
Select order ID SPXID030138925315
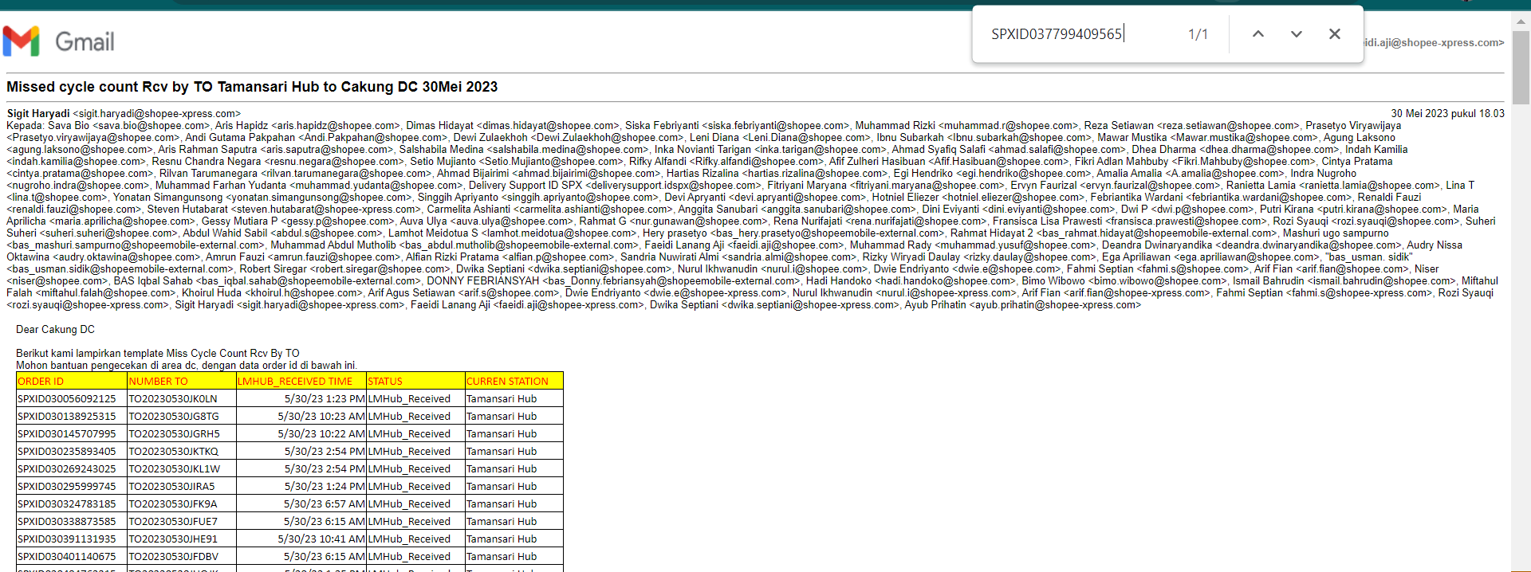[x=67, y=417]
